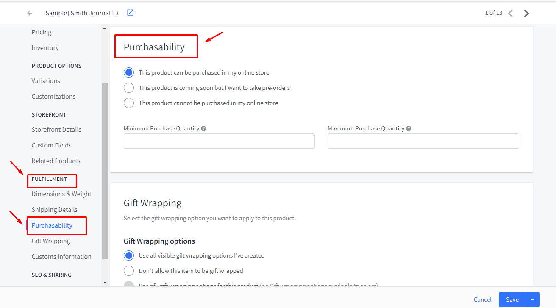The height and width of the screenshot is (308, 556).
Task: Click the sidebar vertical scrollbar thumb
Action: pos(105,169)
